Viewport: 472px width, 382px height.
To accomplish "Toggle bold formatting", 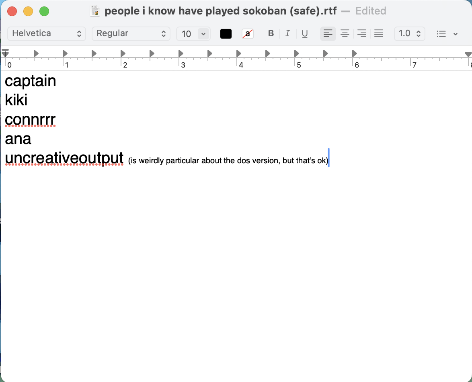I will 271,33.
